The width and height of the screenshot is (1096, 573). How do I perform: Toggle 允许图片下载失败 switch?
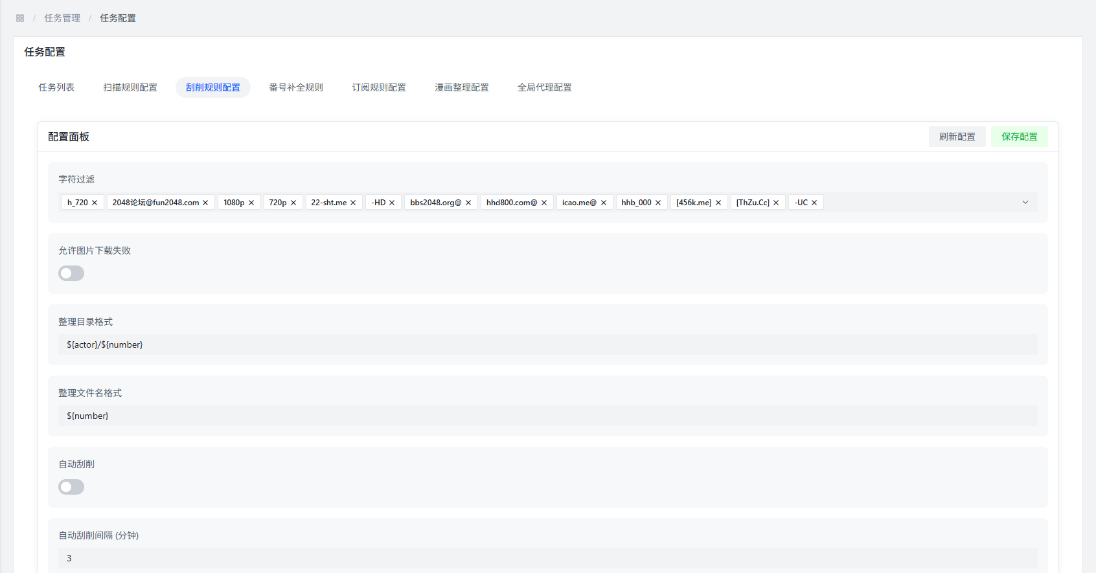click(71, 273)
